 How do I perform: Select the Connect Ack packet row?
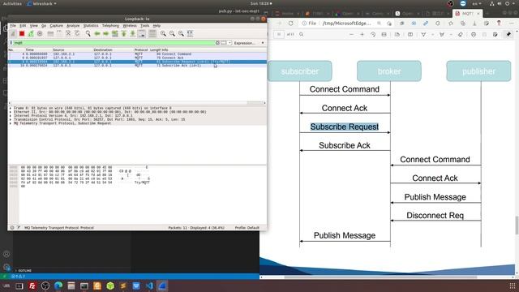pyautogui.click(x=137, y=58)
